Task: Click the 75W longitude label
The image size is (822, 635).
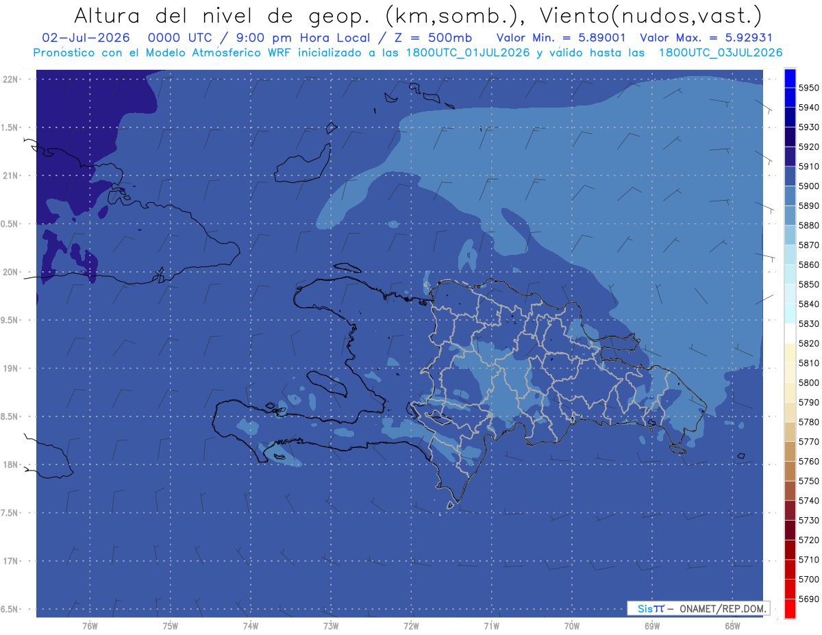Action: (x=171, y=625)
